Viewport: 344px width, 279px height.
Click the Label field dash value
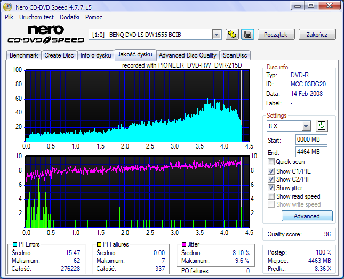(292, 103)
